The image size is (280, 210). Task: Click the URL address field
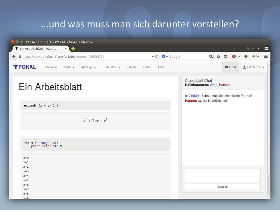click(87, 57)
